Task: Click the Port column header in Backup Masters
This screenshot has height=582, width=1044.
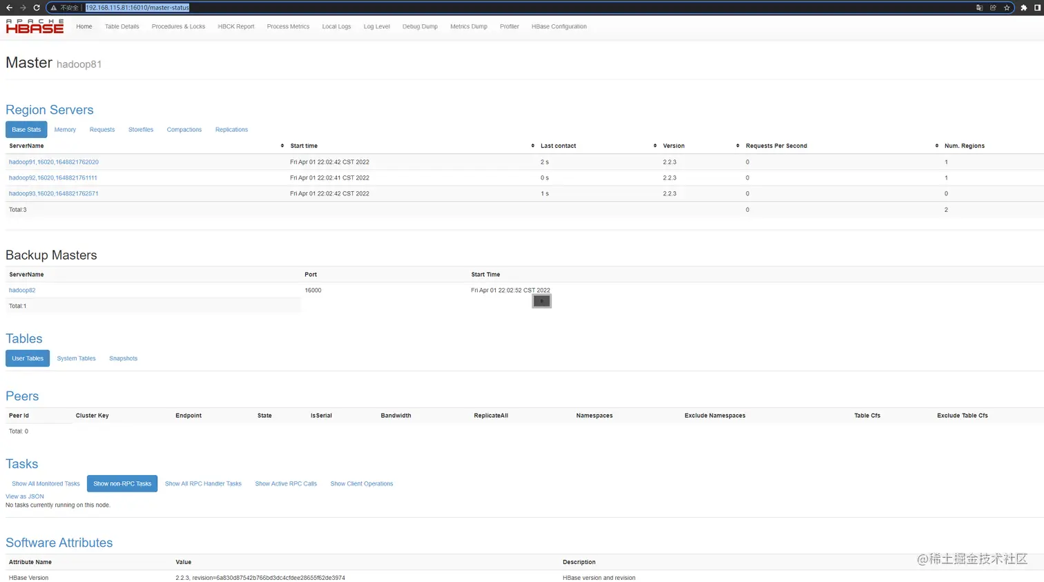Action: point(311,275)
